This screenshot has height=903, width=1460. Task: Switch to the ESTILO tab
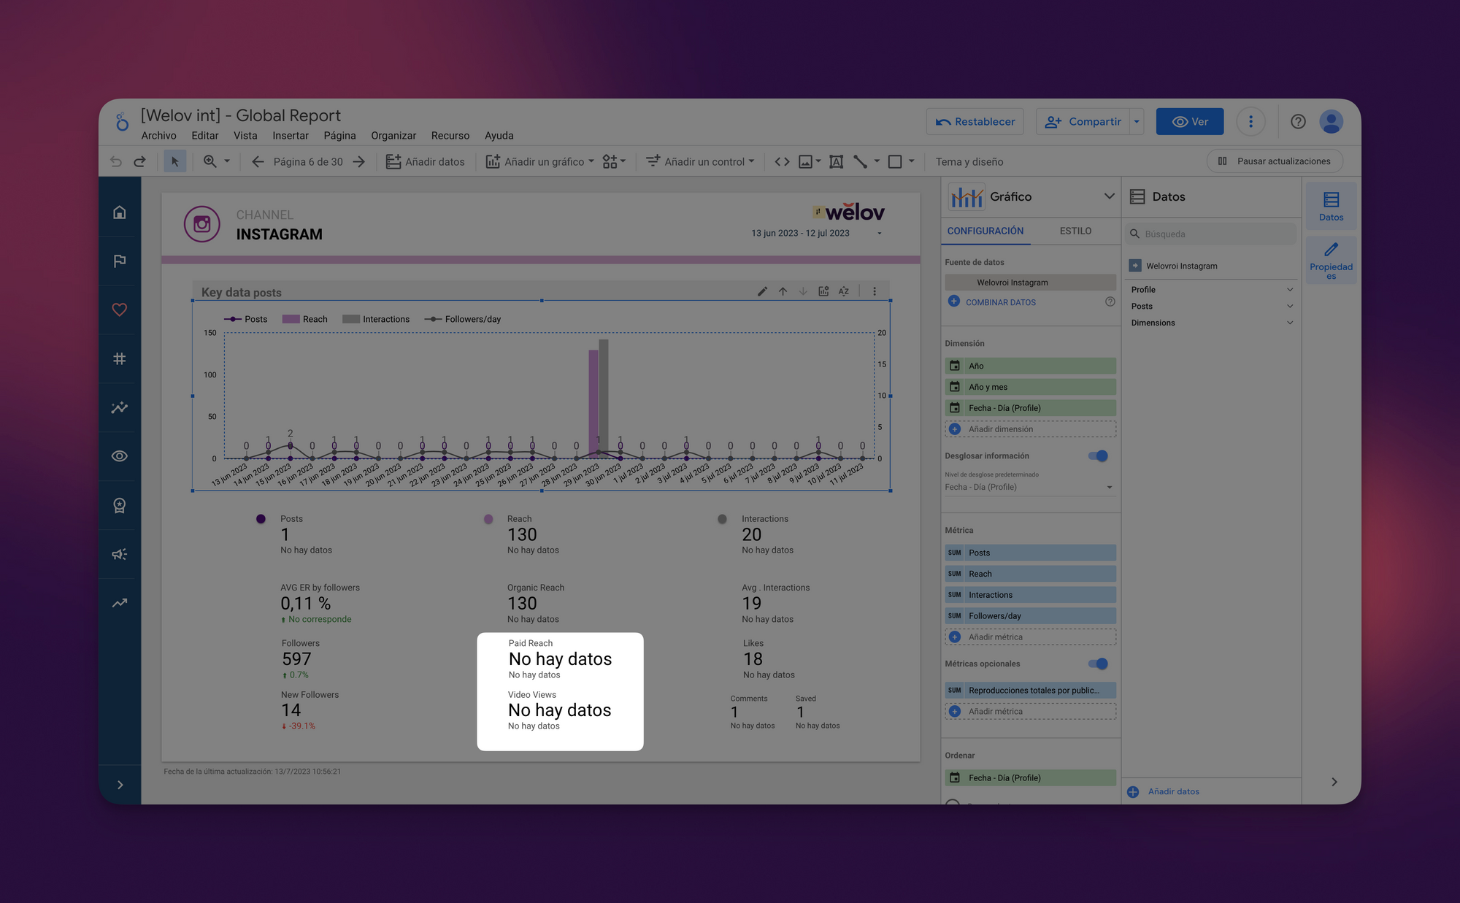1075,231
